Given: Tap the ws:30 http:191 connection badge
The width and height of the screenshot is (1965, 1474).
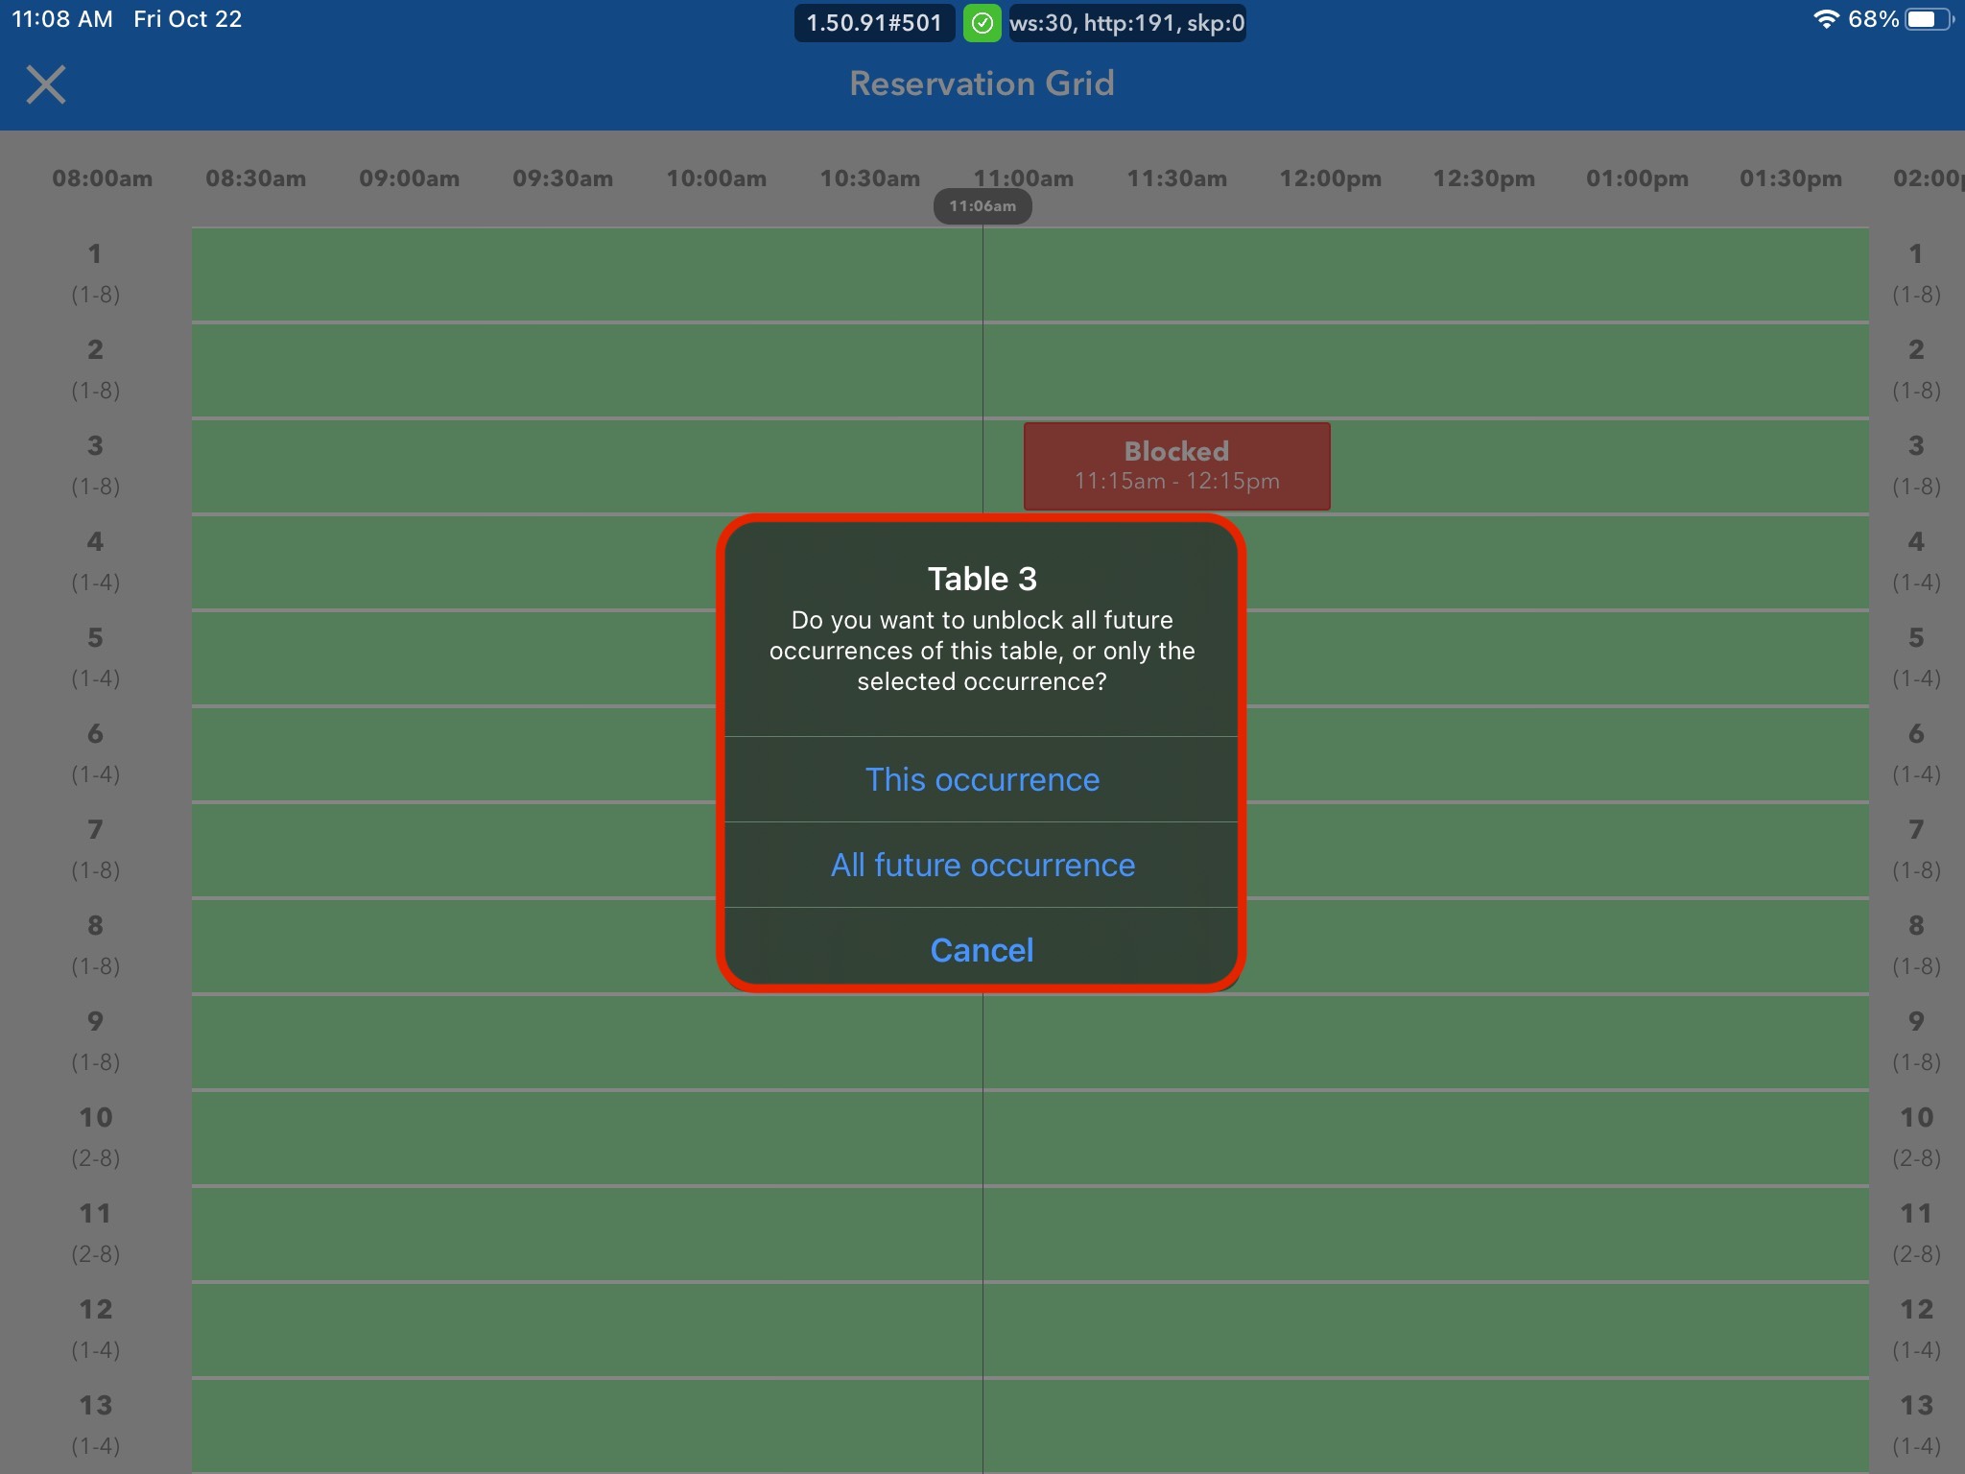Looking at the screenshot, I should 1126,23.
